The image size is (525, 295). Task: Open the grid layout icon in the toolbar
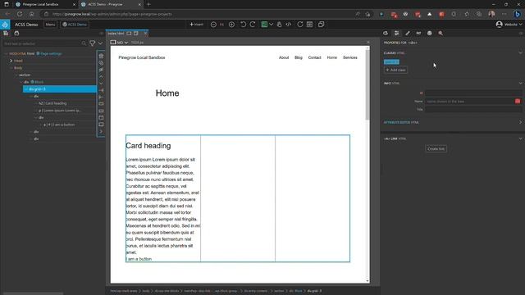point(310,25)
